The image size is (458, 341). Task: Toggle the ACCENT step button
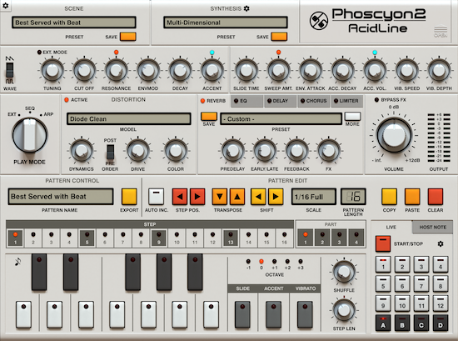click(x=273, y=313)
